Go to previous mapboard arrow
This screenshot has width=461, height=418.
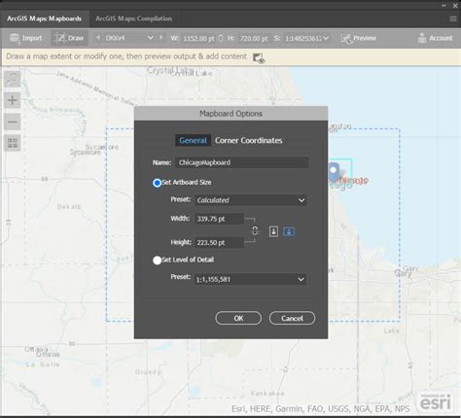coord(98,38)
